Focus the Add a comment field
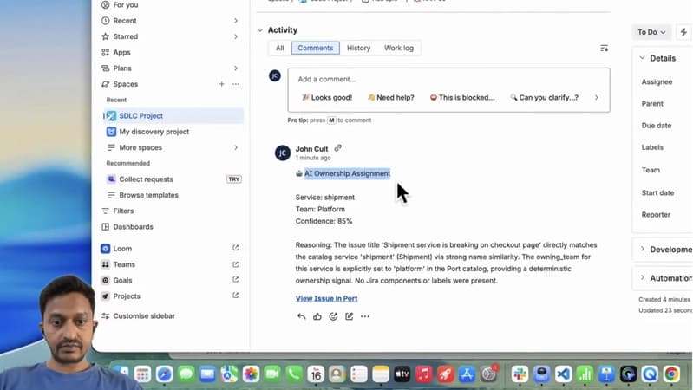This screenshot has width=693, height=390. [448, 79]
